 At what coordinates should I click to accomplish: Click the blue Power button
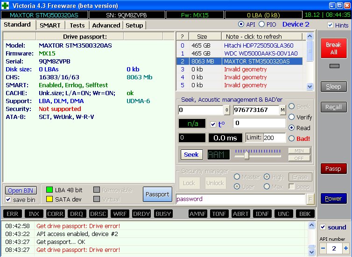[x=334, y=199]
